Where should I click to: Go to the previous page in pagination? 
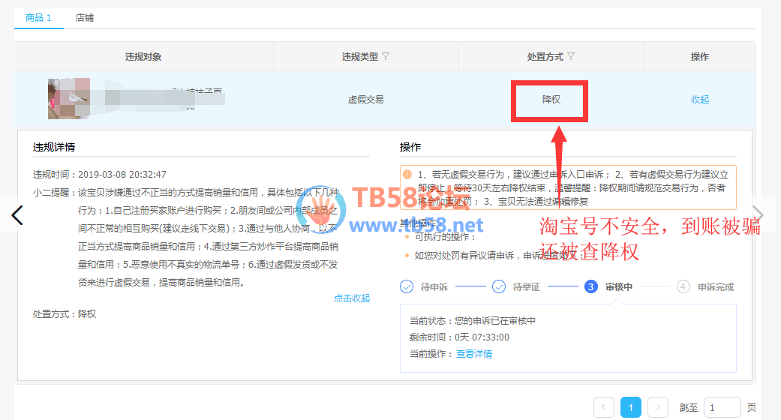pos(604,407)
